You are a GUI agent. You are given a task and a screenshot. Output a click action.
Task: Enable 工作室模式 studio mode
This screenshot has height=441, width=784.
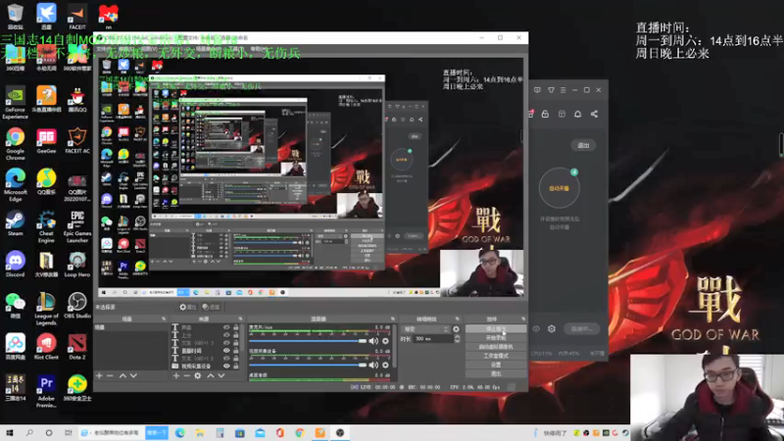point(496,356)
